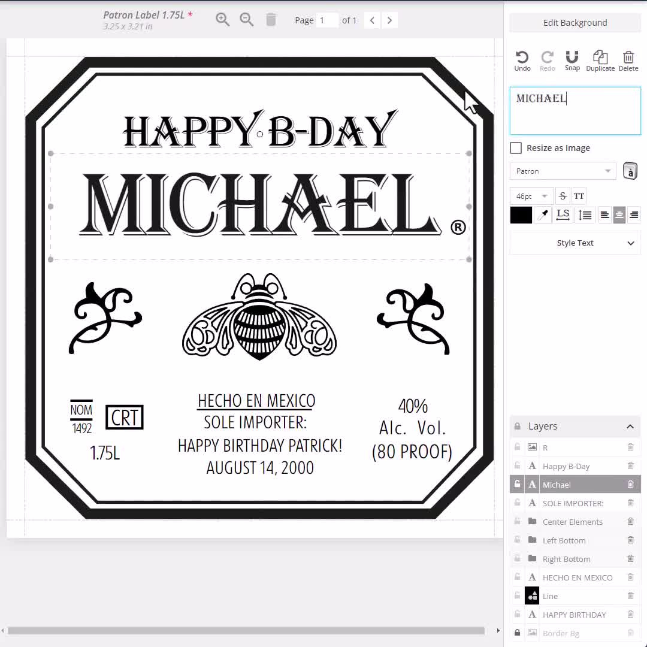
Task: Delete the HECHO EN MEXICO layer trash icon
Action: [x=630, y=577]
